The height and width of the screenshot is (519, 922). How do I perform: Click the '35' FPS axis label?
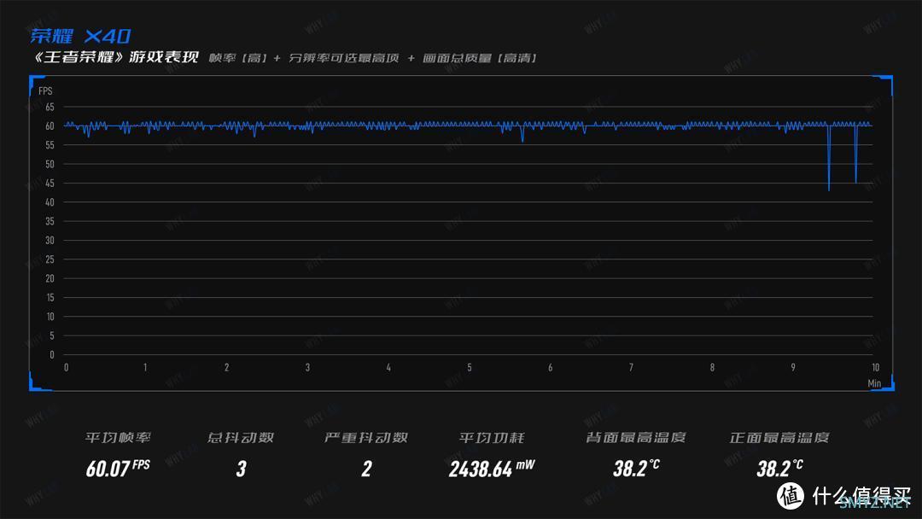pyautogui.click(x=50, y=221)
